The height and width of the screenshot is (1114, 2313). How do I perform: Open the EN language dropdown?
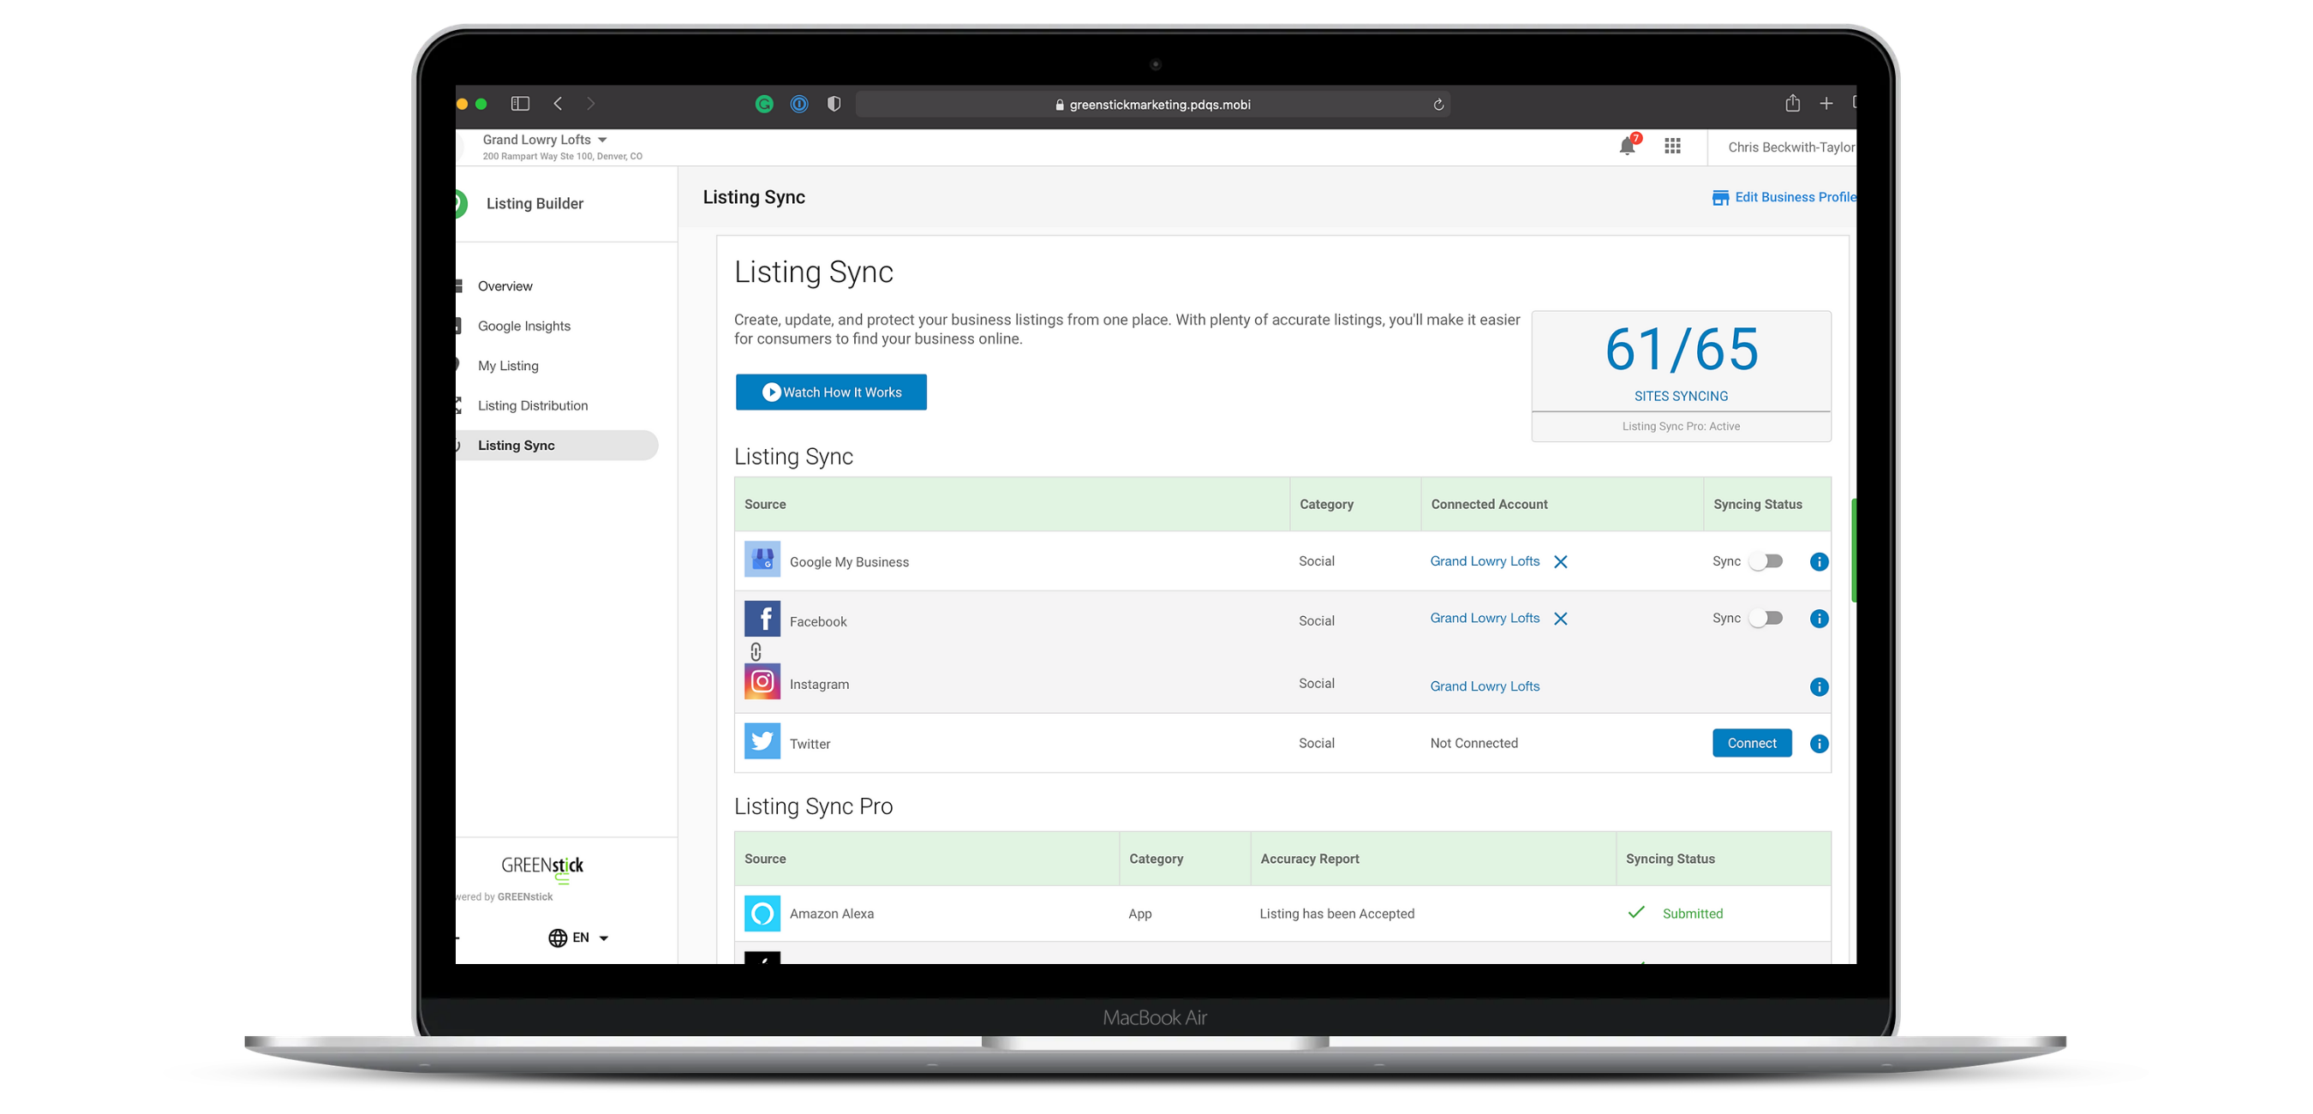coord(579,938)
